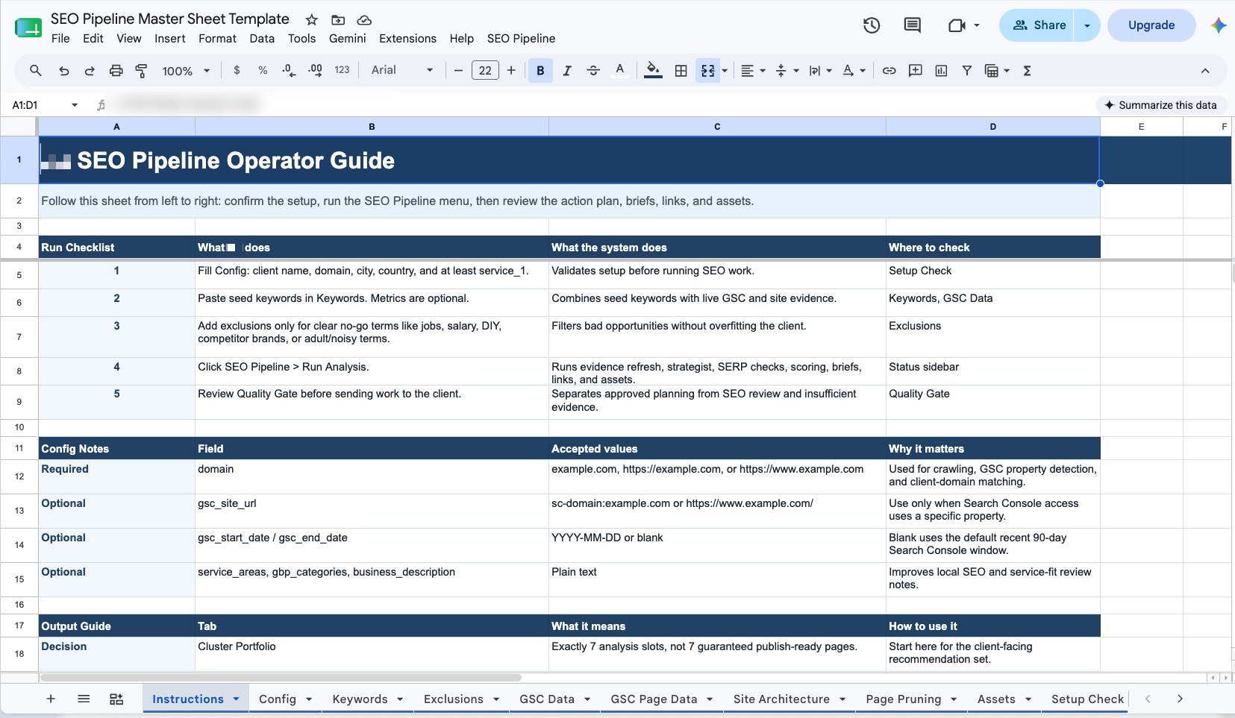Insert a link
The width and height of the screenshot is (1235, 718).
coord(889,71)
